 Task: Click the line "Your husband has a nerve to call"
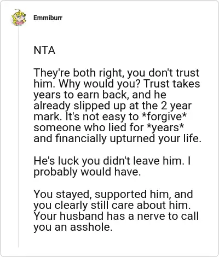click(x=116, y=216)
